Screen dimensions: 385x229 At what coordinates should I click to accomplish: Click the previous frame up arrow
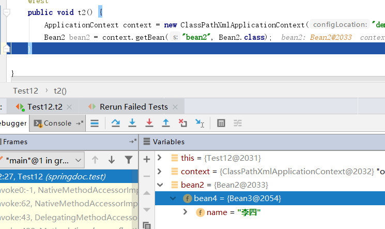(95, 160)
